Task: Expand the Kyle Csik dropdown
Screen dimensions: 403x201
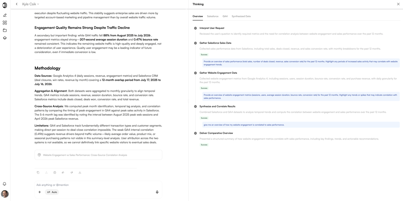Action: click(30, 4)
